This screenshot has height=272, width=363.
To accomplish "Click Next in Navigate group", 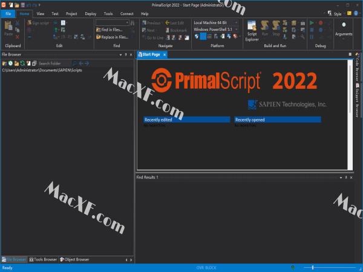I will (x=148, y=30).
